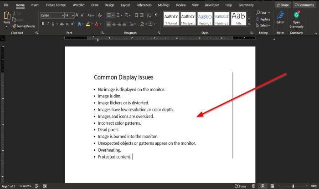Click the Open Grammarly icon
This screenshot has height=189, width=319.
point(297,18)
